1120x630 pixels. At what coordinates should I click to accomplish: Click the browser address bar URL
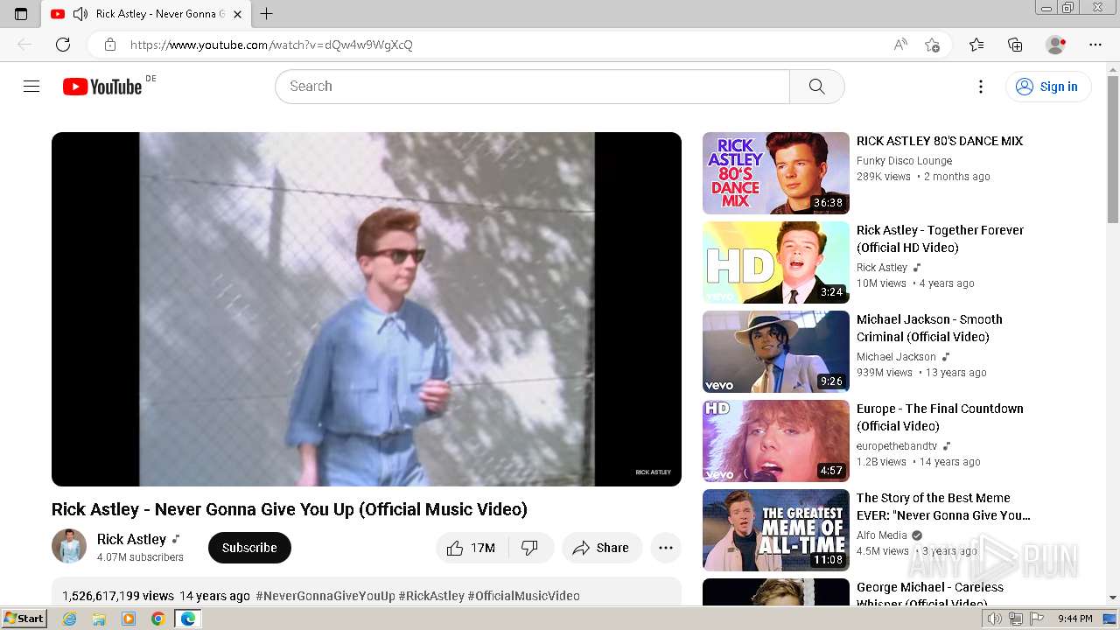coord(271,45)
